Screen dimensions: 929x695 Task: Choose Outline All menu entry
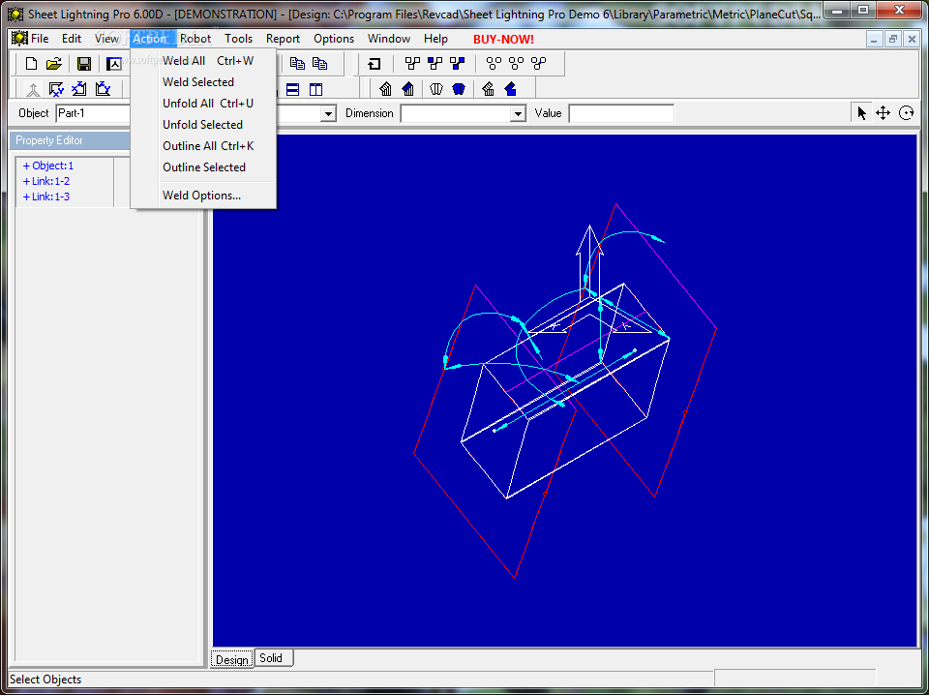[203, 146]
